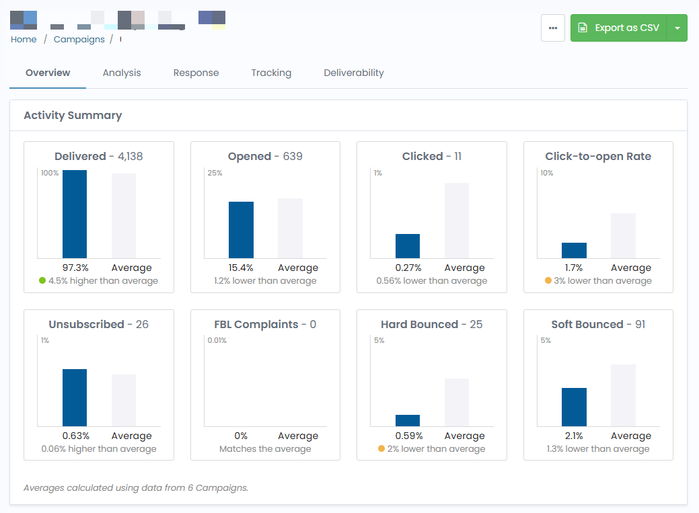Click the grey Average bar in Soft Bounced chart
The image size is (699, 513).
[623, 395]
